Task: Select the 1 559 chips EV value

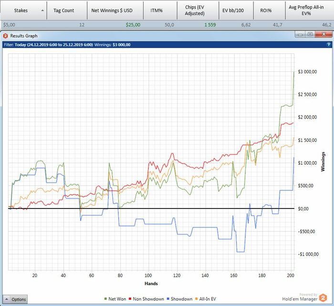Action: point(210,25)
